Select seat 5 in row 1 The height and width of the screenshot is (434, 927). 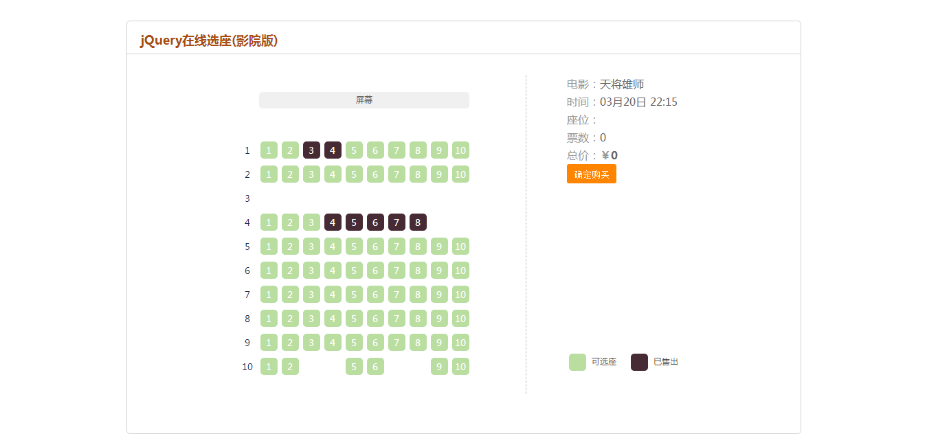coord(354,150)
